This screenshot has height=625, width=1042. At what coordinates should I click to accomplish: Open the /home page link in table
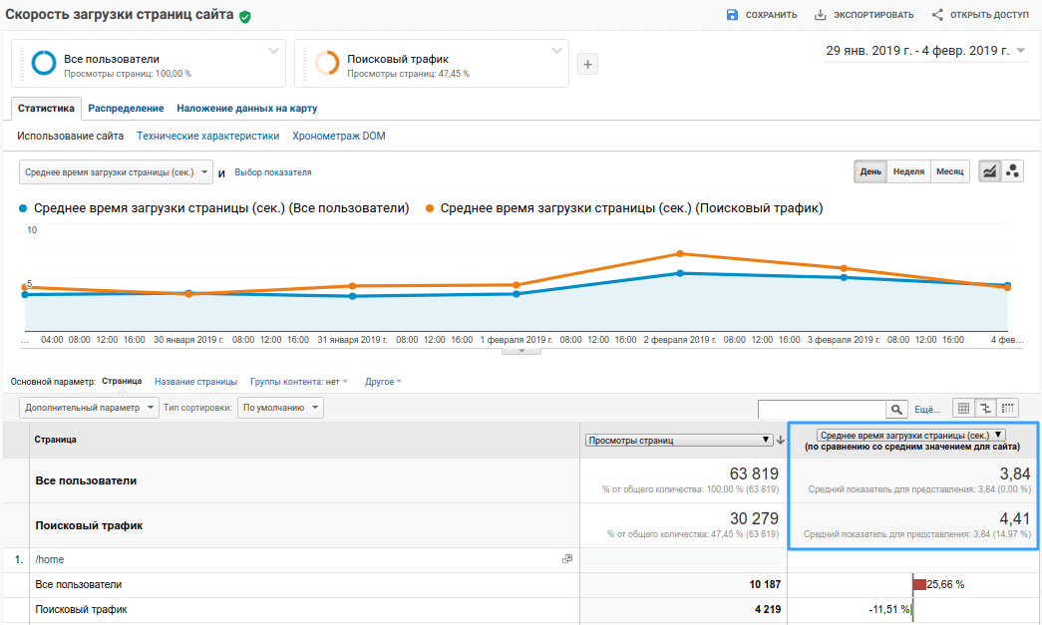pos(50,560)
